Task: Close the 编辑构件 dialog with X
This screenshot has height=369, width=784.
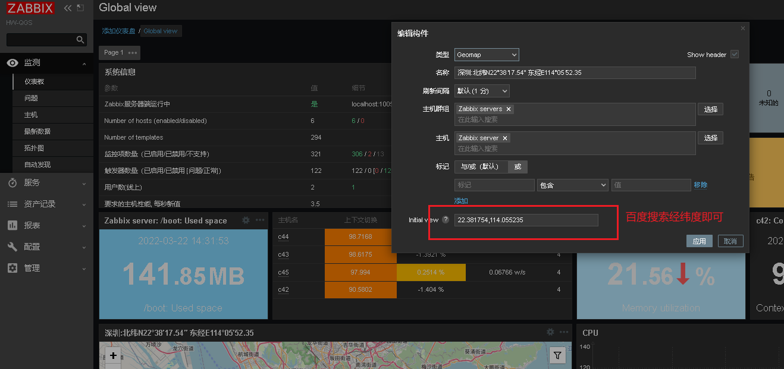Action: (x=742, y=28)
